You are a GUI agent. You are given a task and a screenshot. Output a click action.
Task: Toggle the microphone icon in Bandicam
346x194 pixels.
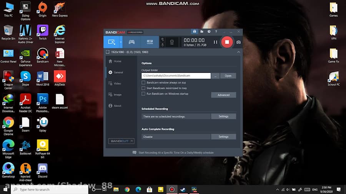click(163, 45)
